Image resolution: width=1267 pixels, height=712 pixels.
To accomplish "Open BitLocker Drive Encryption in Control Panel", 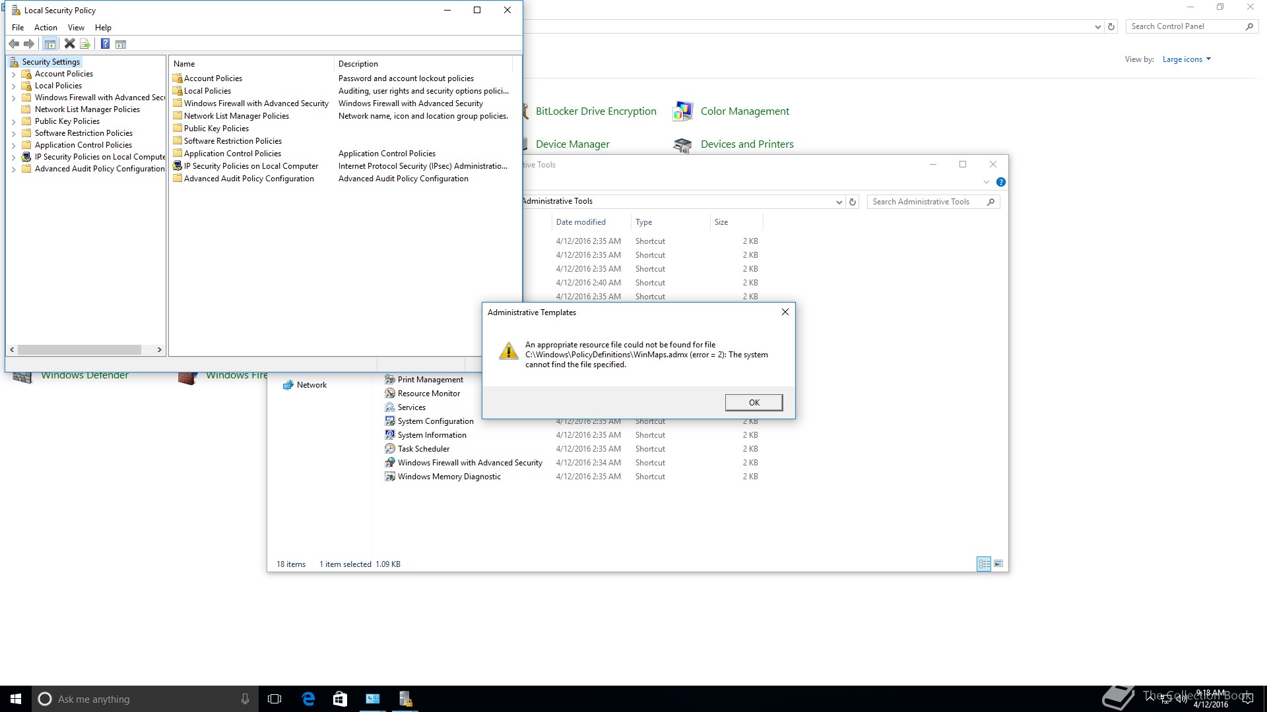I will [596, 111].
